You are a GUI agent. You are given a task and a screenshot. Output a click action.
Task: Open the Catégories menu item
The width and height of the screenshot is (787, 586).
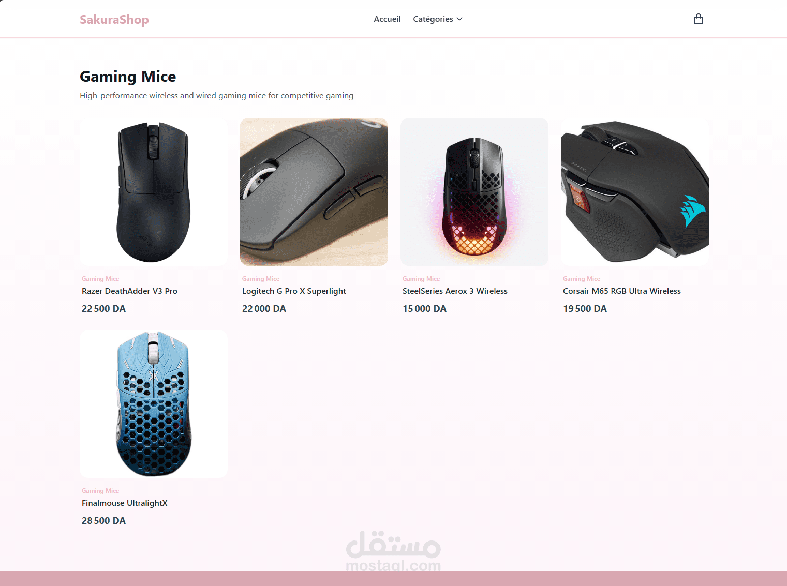coord(438,19)
